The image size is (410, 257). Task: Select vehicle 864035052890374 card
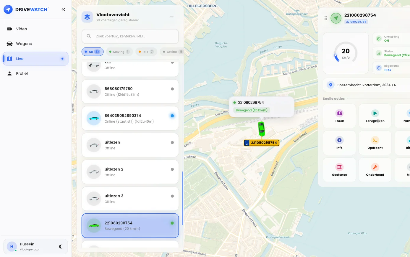point(130,118)
